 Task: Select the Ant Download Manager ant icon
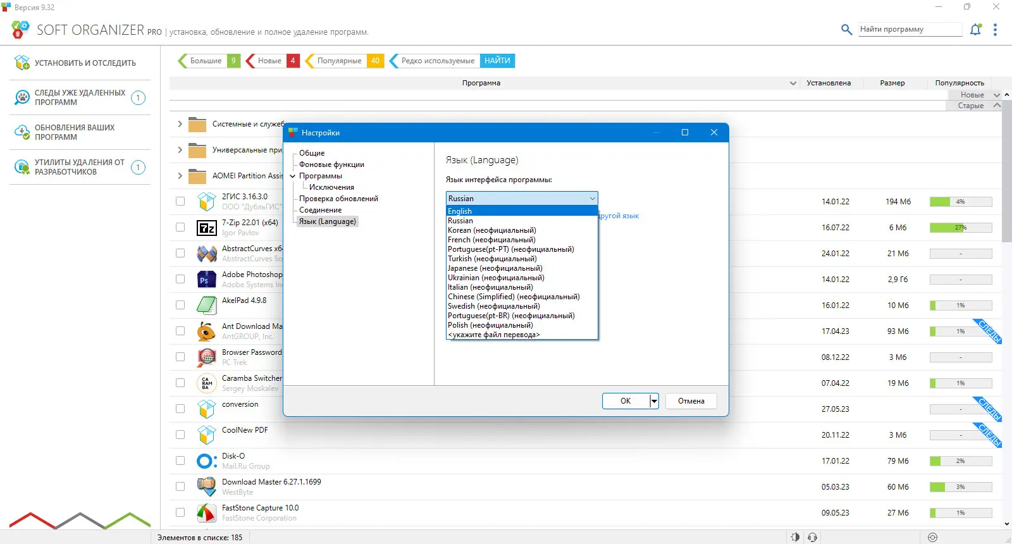pos(207,331)
